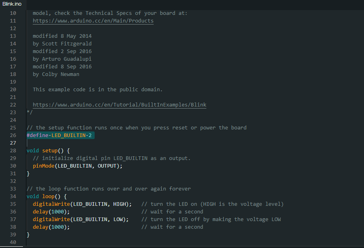Click the 'by Colby Newman' comment line
Image resolution: width=364 pixels, height=248 pixels.
click(56, 74)
